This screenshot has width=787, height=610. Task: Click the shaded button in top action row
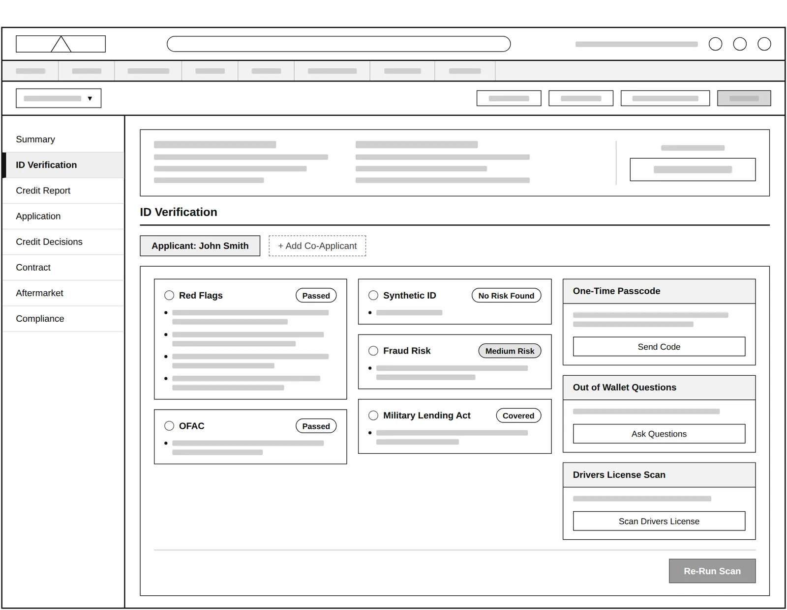point(744,98)
